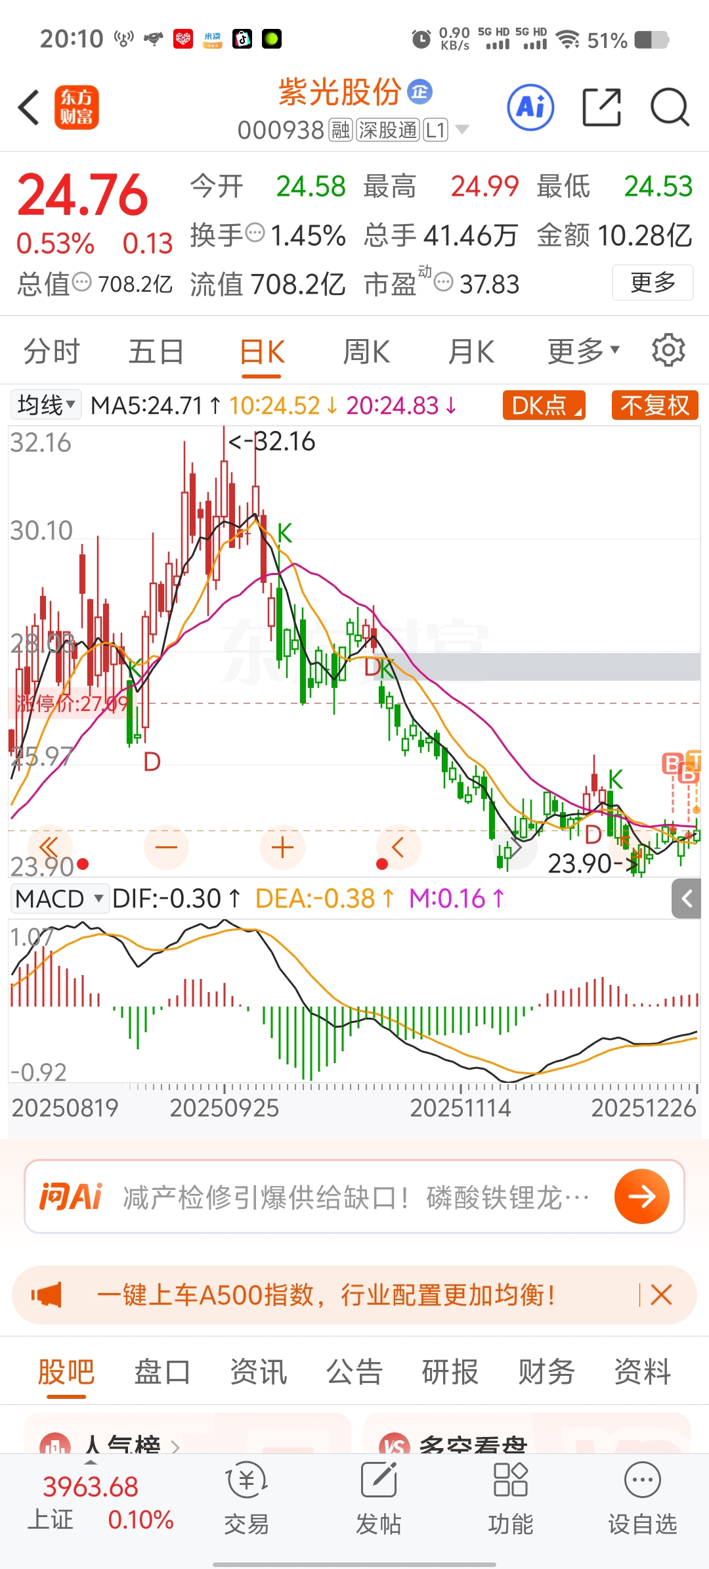
Task: Zoom in chart with plus button
Action: (282, 847)
